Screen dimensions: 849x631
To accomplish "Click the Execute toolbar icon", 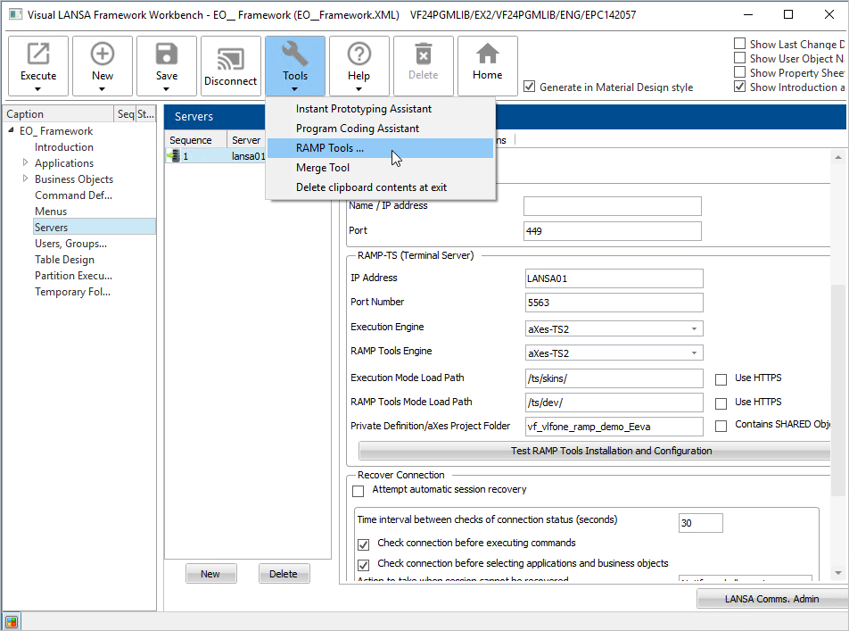I will 38,55.
